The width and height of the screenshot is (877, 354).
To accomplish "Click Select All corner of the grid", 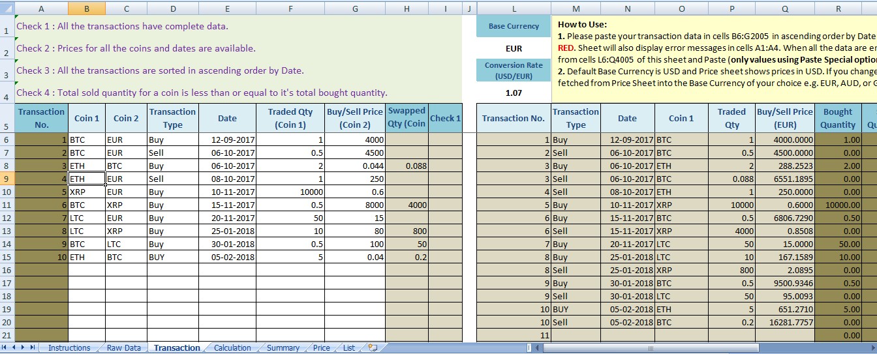I will coord(7,8).
